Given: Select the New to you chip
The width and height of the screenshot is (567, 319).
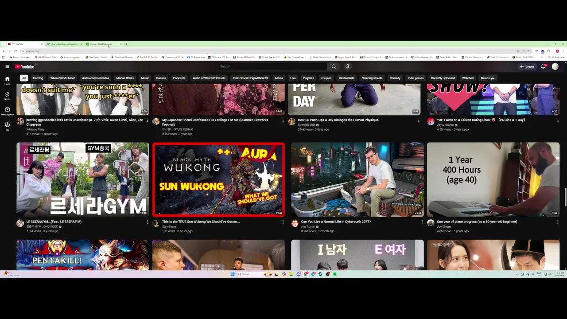Looking at the screenshot, I should click(x=488, y=78).
